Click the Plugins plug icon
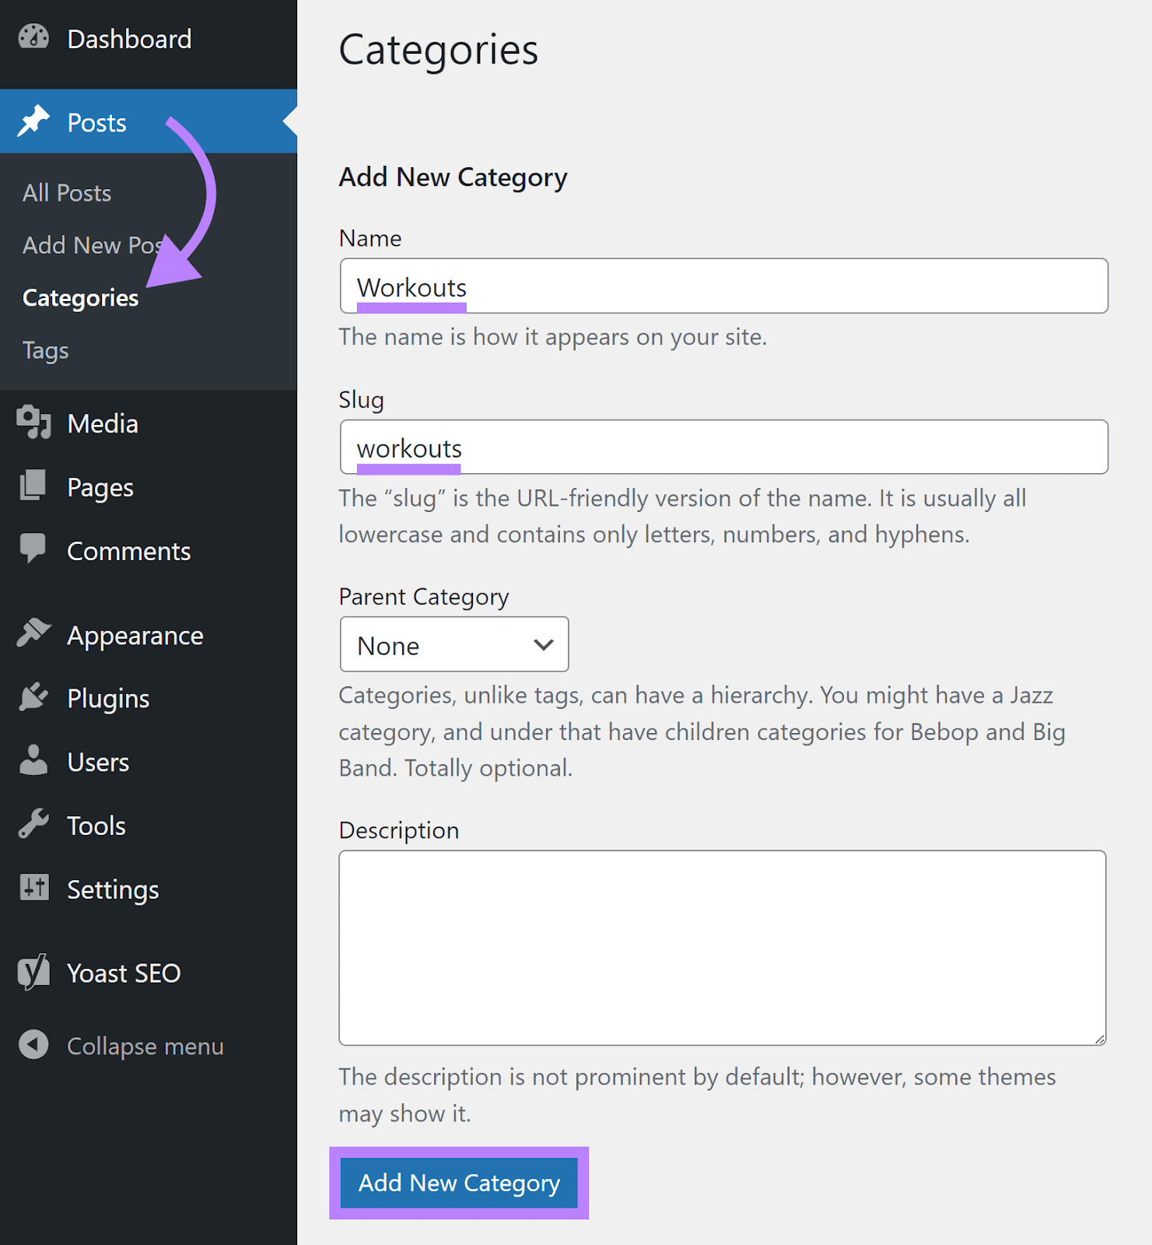The image size is (1152, 1245). point(33,697)
